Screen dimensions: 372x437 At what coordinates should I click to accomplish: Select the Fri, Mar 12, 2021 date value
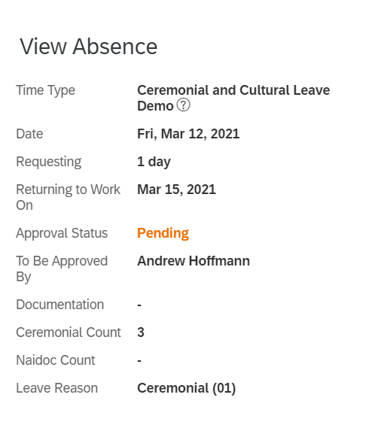(188, 134)
